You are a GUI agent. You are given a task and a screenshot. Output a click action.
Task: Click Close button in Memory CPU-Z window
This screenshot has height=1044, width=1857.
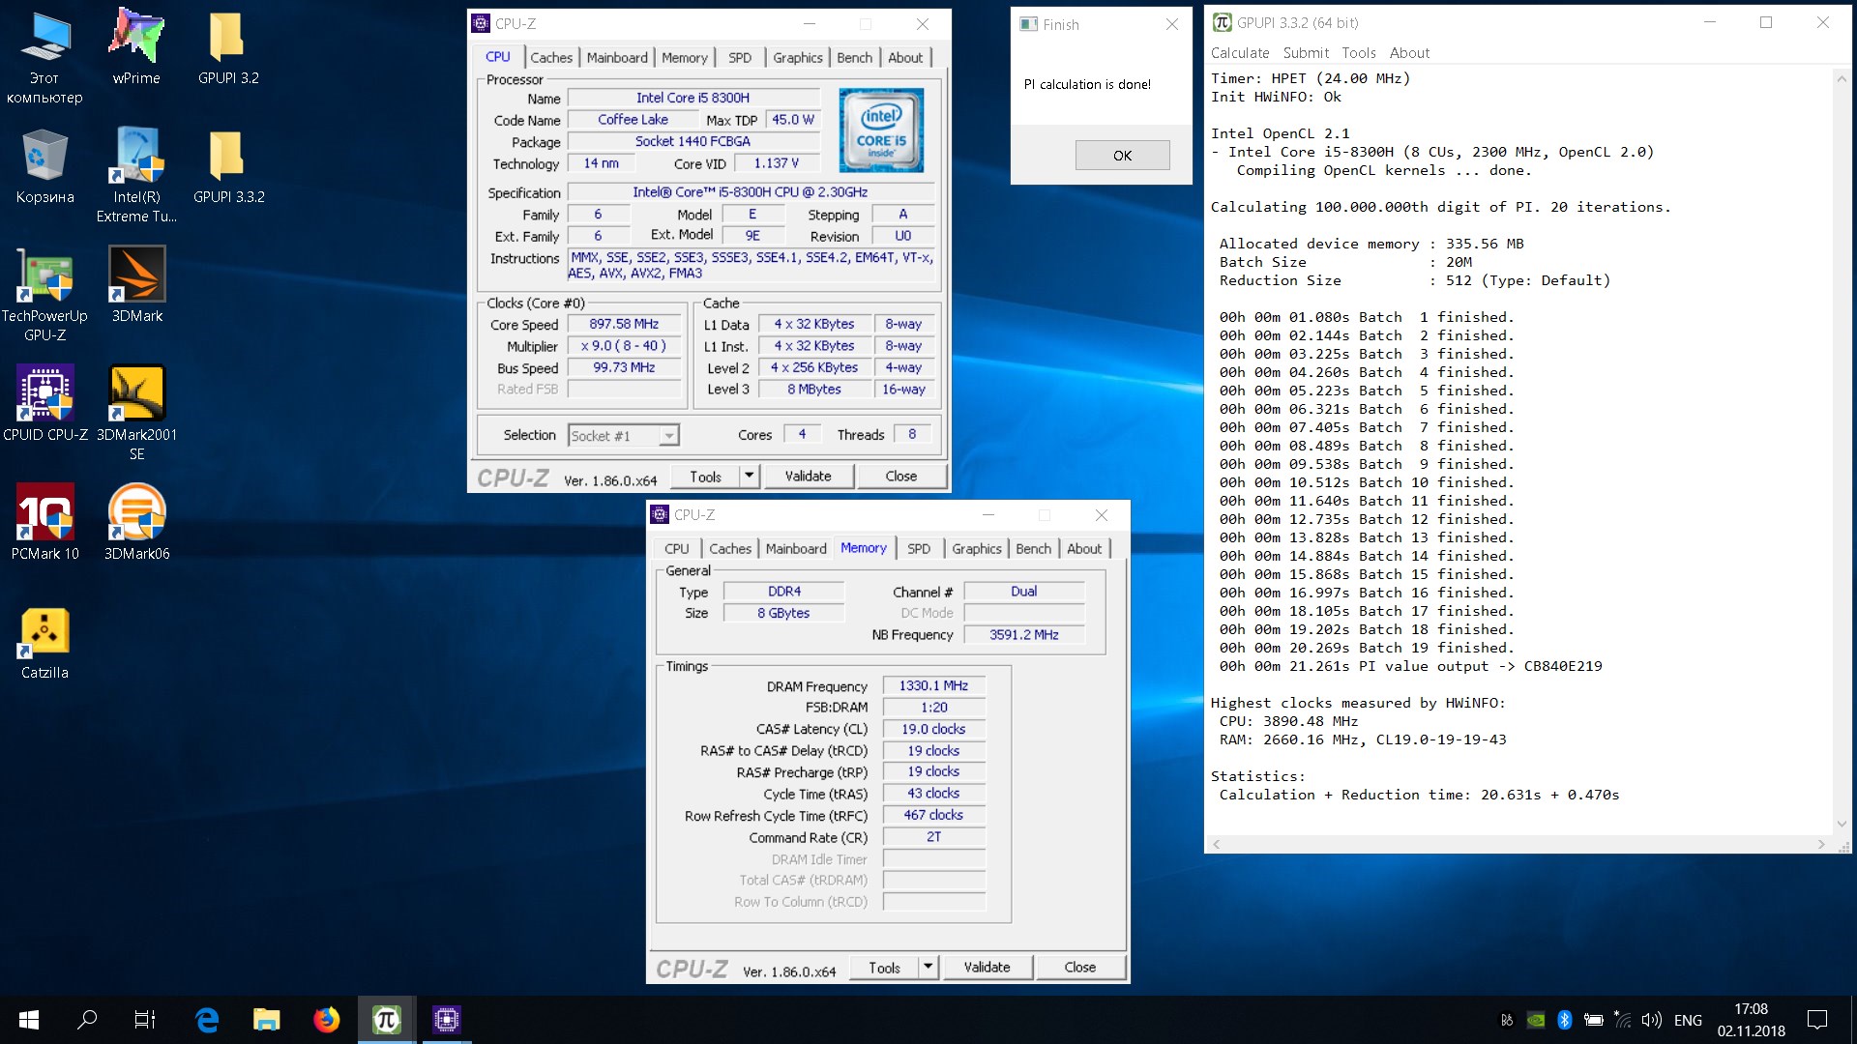[x=1079, y=967]
